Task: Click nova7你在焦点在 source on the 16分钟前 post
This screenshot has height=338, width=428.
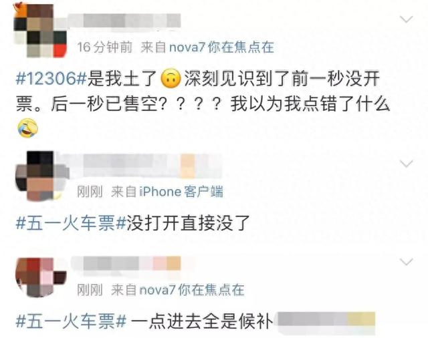Action: coord(221,47)
